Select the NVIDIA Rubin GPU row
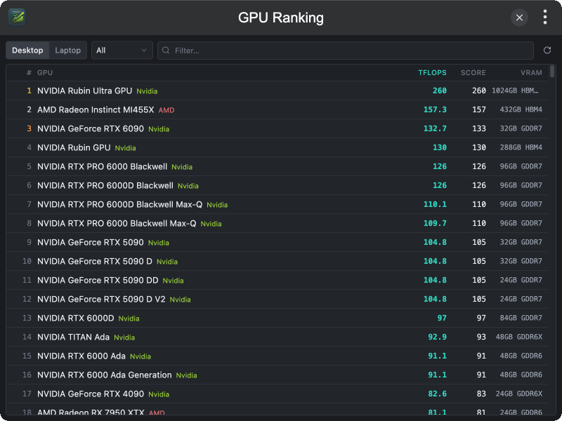 (277, 147)
